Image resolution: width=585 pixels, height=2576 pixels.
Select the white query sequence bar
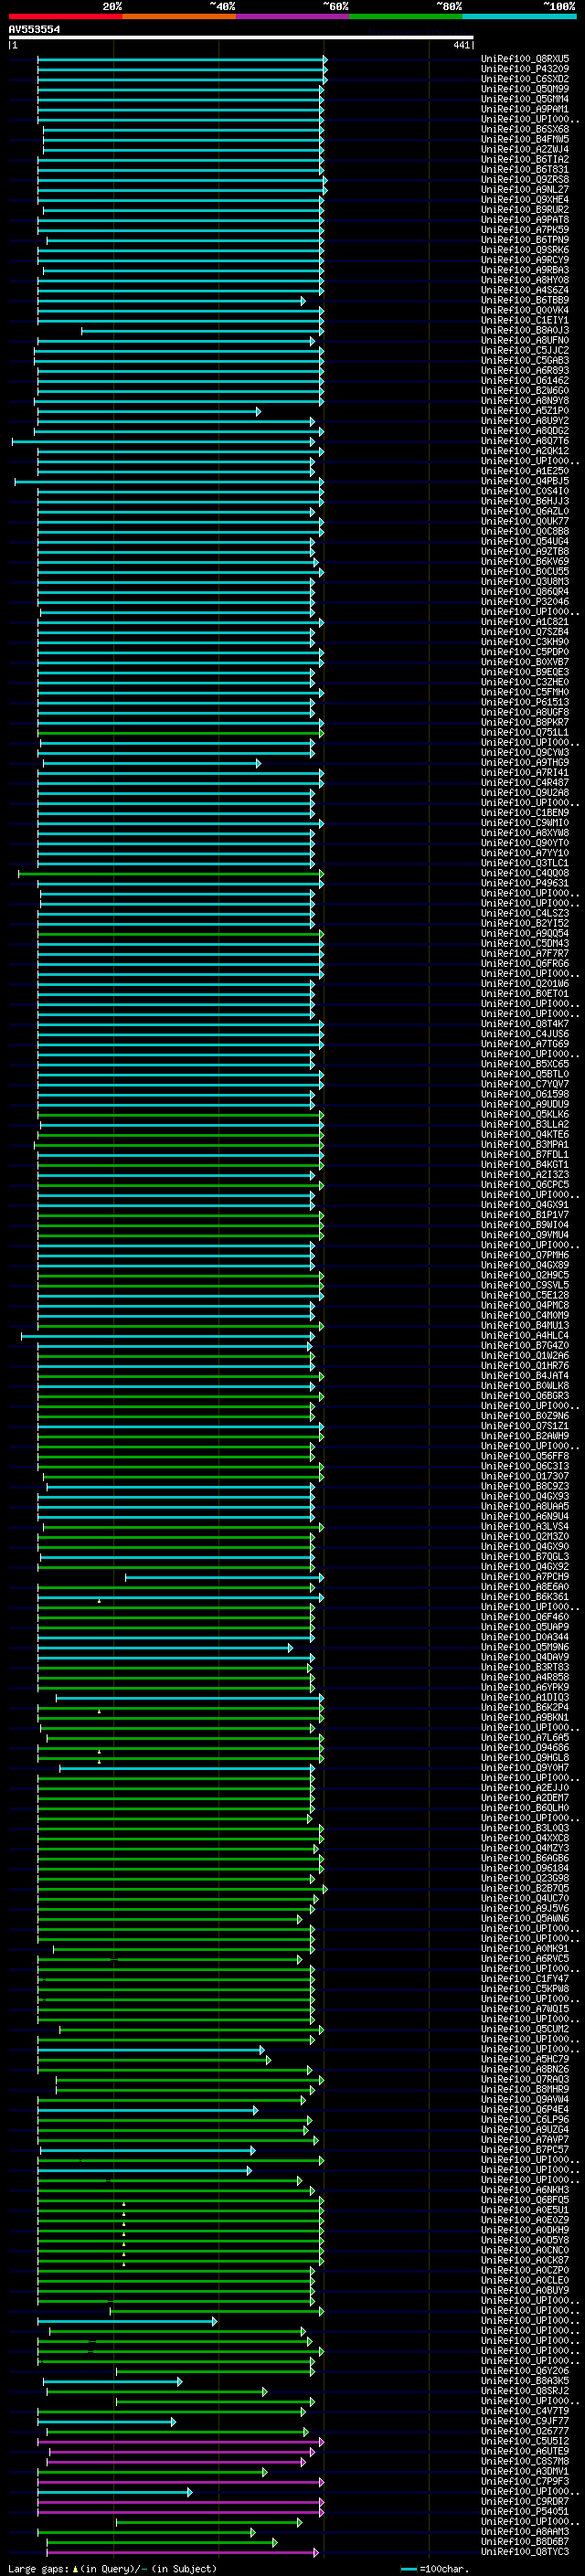[240, 38]
